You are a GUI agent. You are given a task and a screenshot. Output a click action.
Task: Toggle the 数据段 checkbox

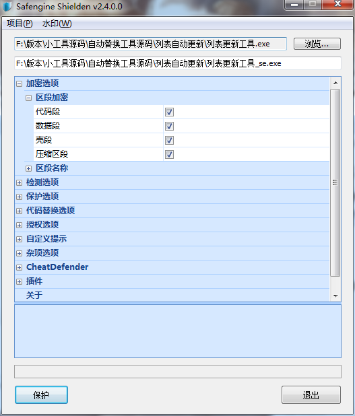pos(169,126)
